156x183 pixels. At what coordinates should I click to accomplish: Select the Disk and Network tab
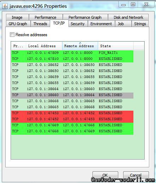pos(128,17)
